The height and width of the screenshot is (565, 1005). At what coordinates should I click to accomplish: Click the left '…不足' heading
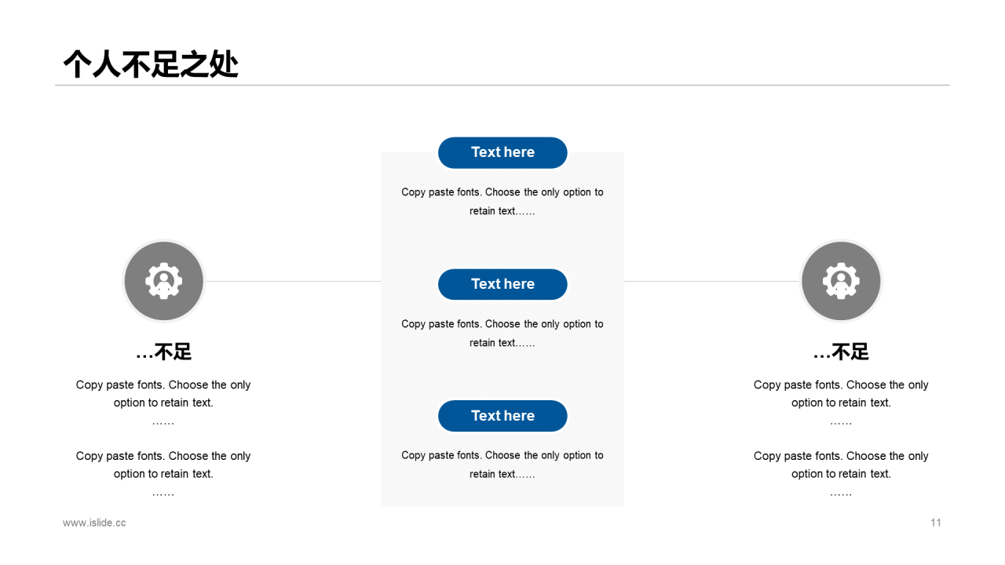coord(163,352)
